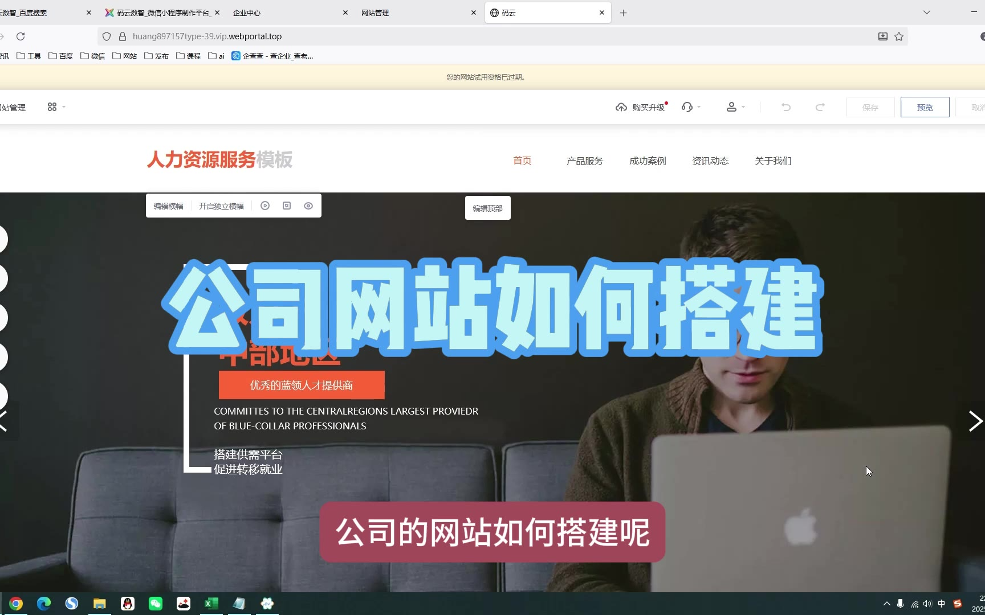Image resolution: width=985 pixels, height=615 pixels.
Task: Open 关于我们 in site navigation
Action: [773, 161]
